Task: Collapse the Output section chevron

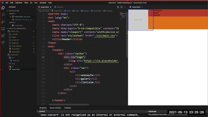Action: click(x=38, y=111)
